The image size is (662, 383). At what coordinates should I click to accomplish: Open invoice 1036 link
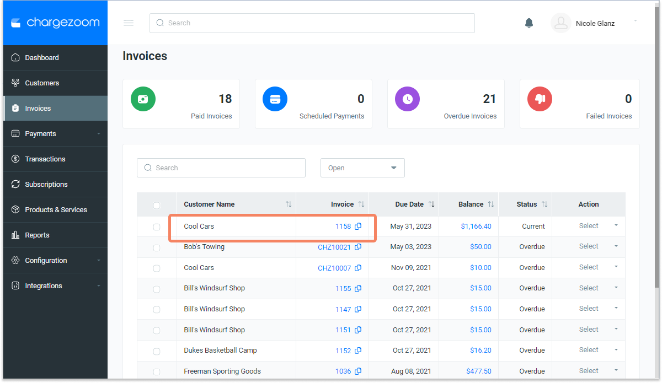[x=343, y=371]
